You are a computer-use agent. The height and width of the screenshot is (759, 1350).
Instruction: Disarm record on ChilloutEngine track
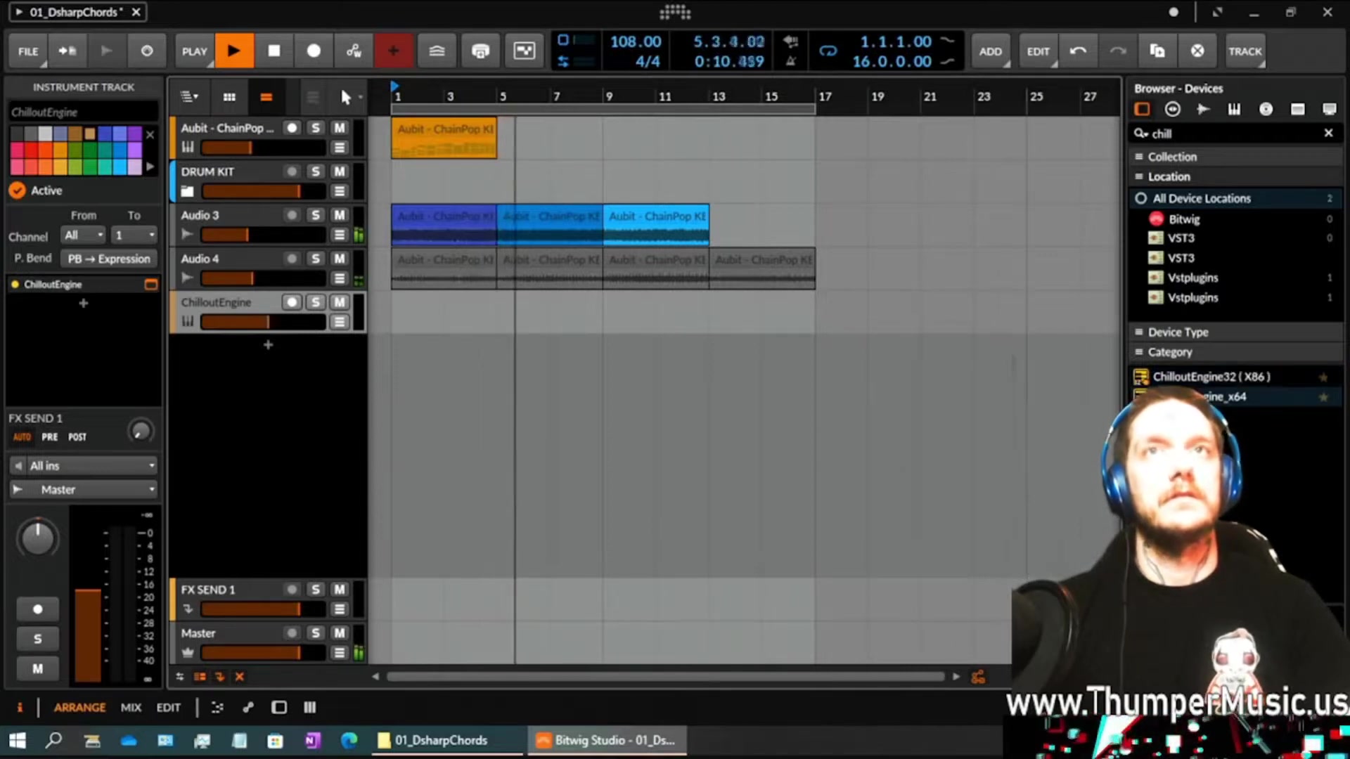coord(292,301)
